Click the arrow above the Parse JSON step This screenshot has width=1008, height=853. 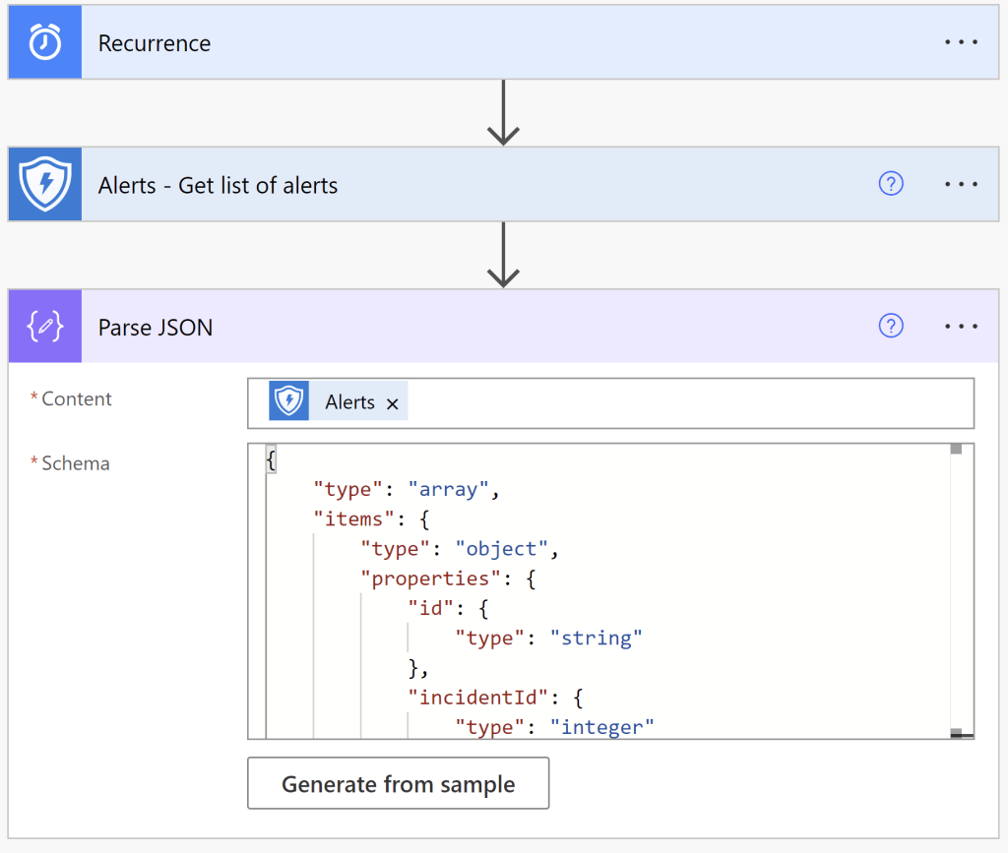[503, 255]
